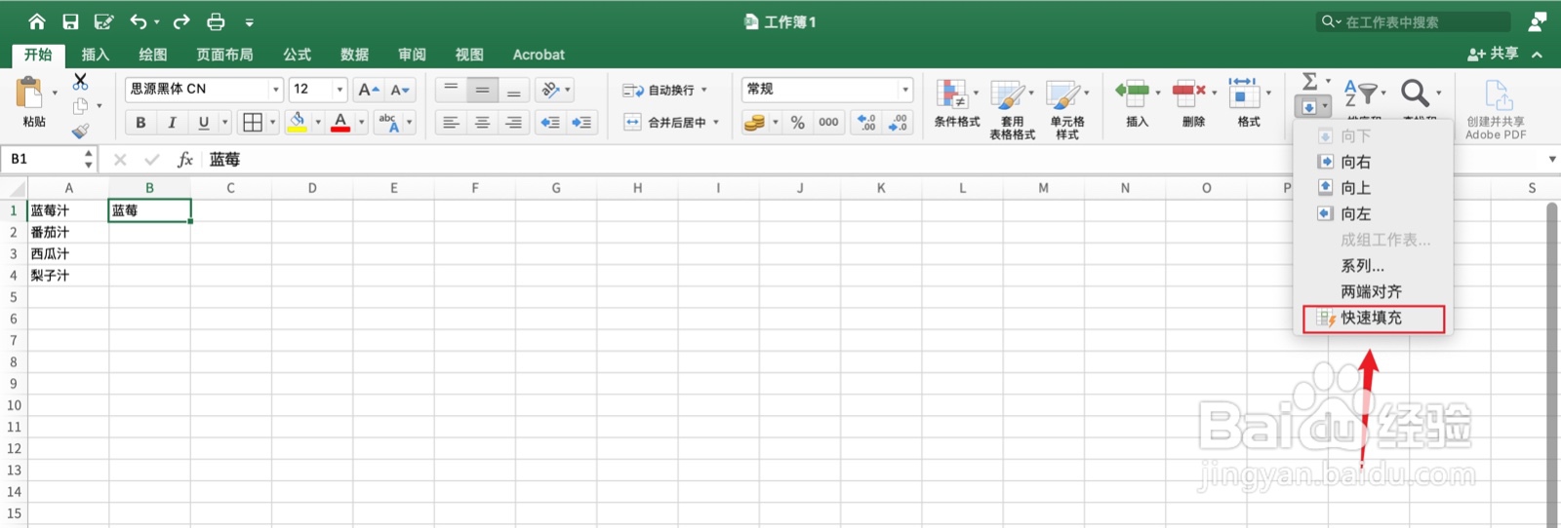Align text to bottom of cell
The height and width of the screenshot is (528, 1561).
click(x=513, y=90)
